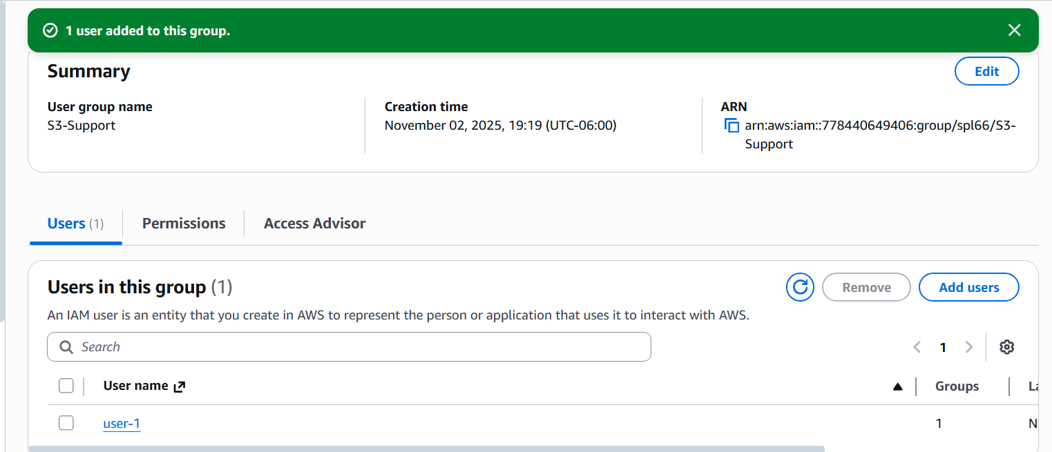
Task: Edit the S3-Support group summary
Action: [x=986, y=71]
